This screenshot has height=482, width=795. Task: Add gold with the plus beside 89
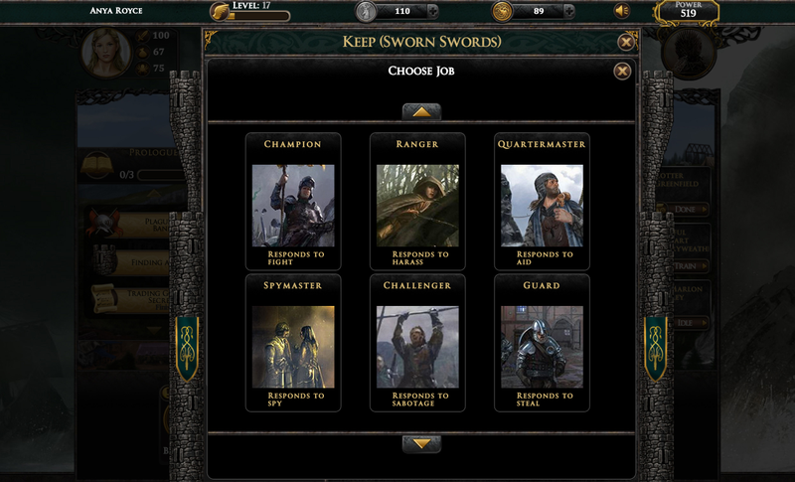569,11
